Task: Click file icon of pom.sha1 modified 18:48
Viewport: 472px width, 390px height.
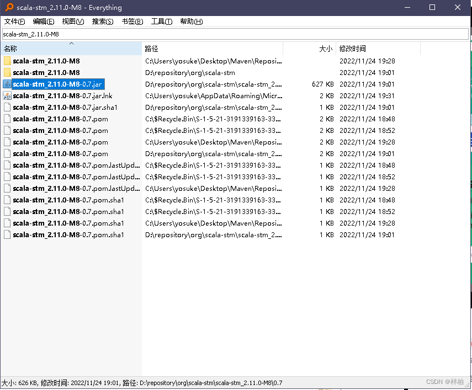Action: pos(7,200)
